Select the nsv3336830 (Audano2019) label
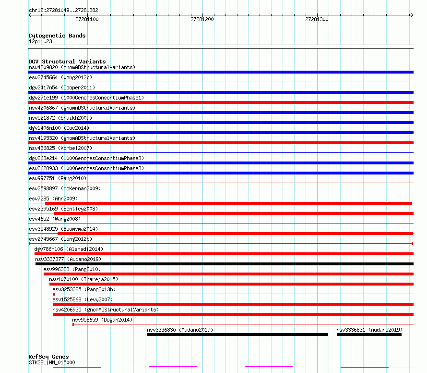This screenshot has width=427, height=373. tap(180, 330)
